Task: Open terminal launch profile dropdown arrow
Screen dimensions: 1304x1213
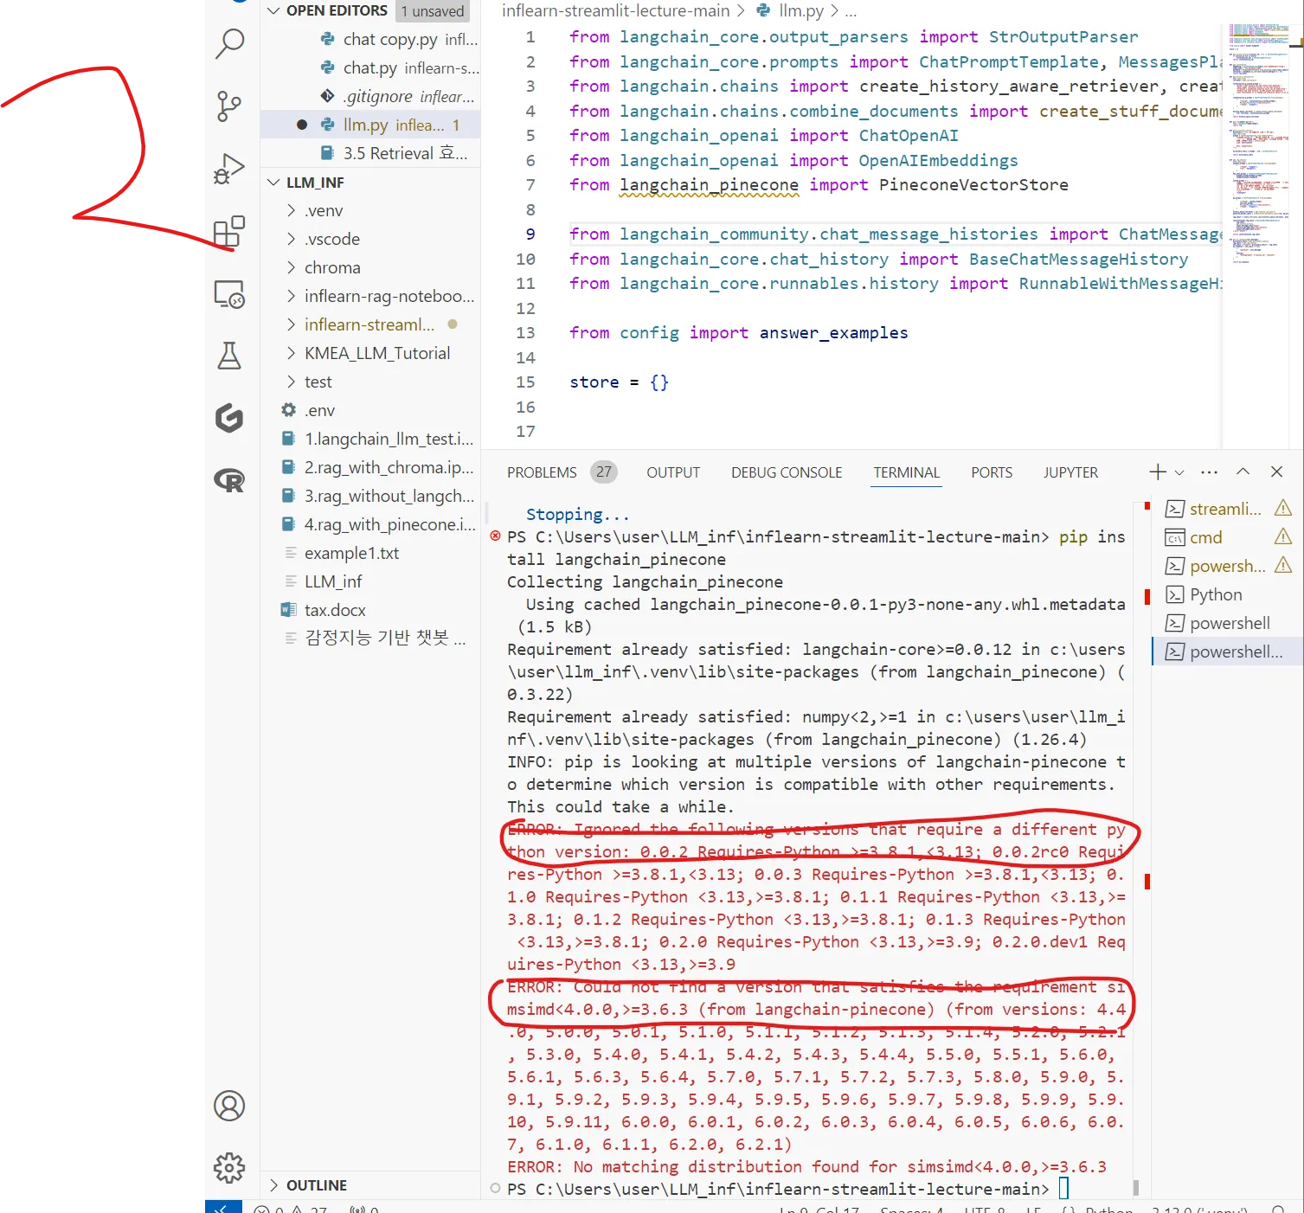Action: pos(1179,472)
